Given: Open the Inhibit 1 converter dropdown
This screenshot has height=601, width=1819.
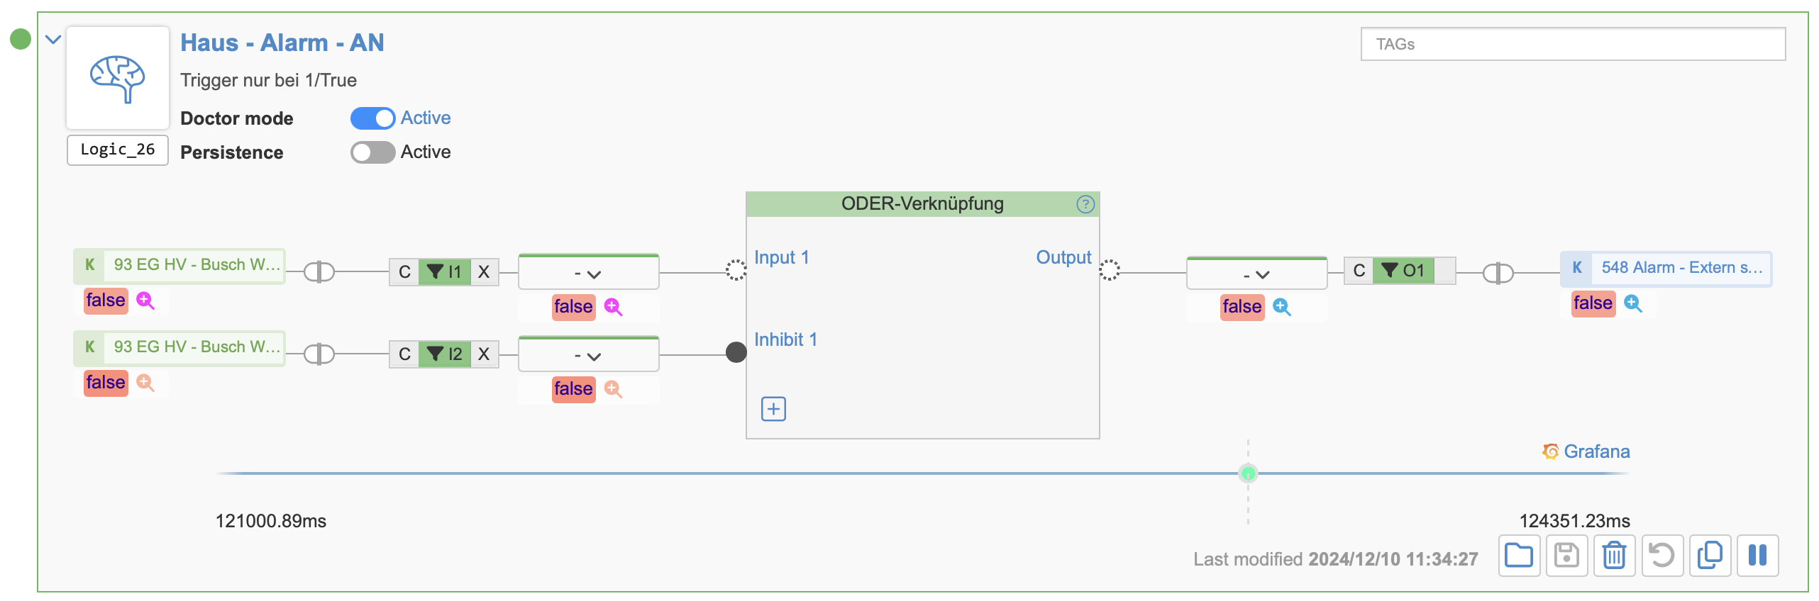Looking at the screenshot, I should (x=588, y=356).
